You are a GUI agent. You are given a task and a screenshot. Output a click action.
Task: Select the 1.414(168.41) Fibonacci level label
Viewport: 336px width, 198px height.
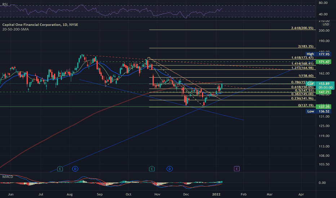pos(302,64)
